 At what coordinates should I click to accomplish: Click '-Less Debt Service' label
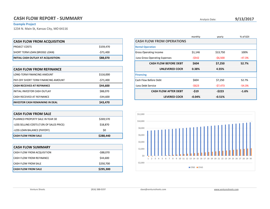click(x=145, y=86)
